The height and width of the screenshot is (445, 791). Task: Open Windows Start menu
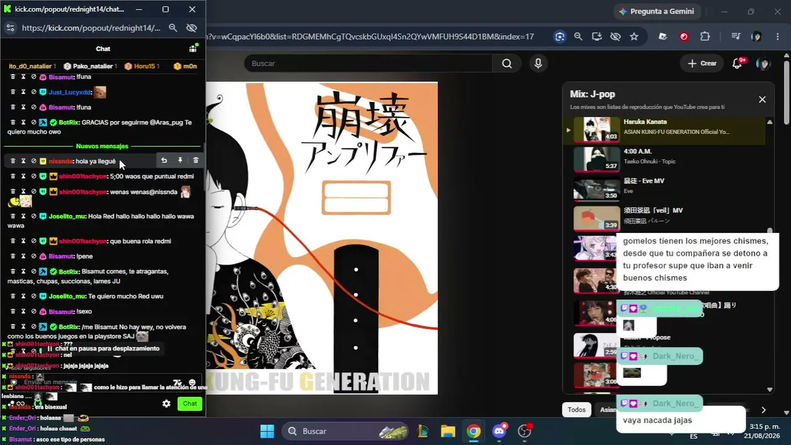pyautogui.click(x=267, y=431)
